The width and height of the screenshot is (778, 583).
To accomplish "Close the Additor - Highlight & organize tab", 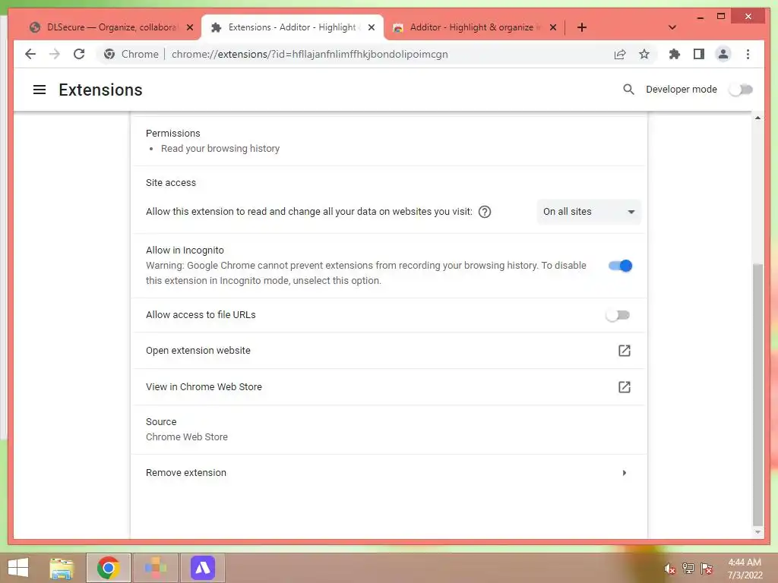I will pyautogui.click(x=553, y=27).
